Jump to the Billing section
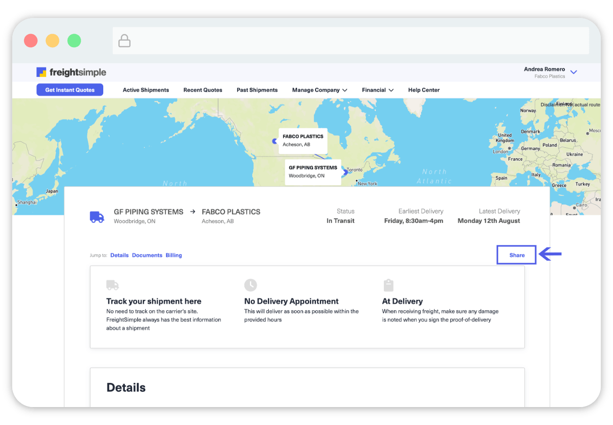 [174, 255]
